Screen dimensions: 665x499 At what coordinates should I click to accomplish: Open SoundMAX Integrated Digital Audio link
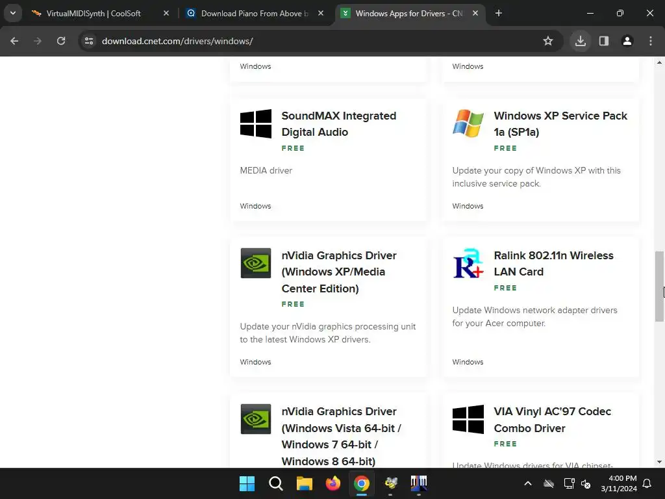[x=339, y=124]
